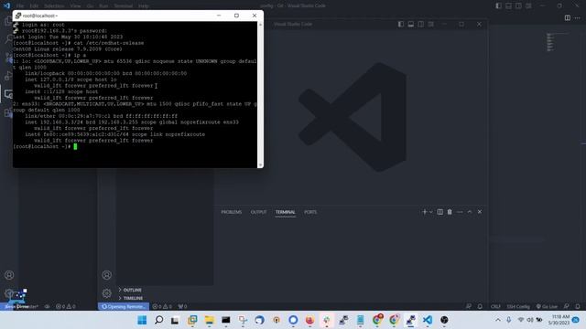Open Accounts icon in front VS Code

(107, 275)
